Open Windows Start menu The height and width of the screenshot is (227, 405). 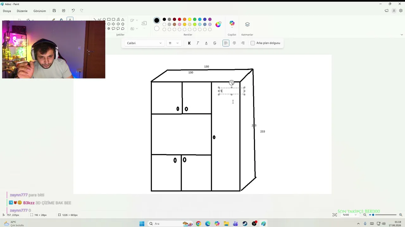tap(142, 224)
